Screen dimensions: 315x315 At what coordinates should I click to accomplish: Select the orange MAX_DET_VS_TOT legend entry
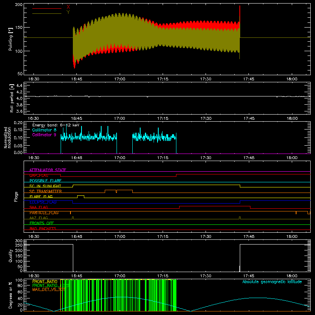48,289
